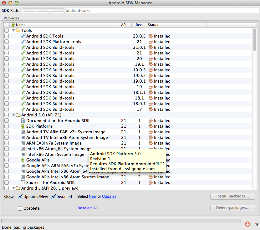This screenshot has height=230, width=260.
Task: Collapse the Tools group
Action: click(13, 30)
